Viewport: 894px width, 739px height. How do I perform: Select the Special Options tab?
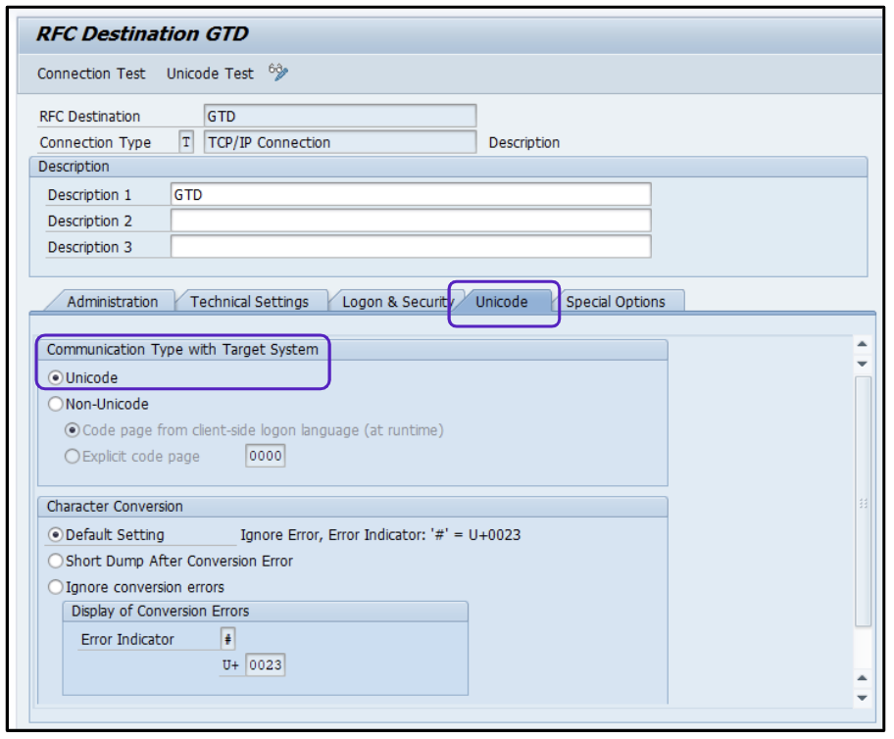point(615,302)
